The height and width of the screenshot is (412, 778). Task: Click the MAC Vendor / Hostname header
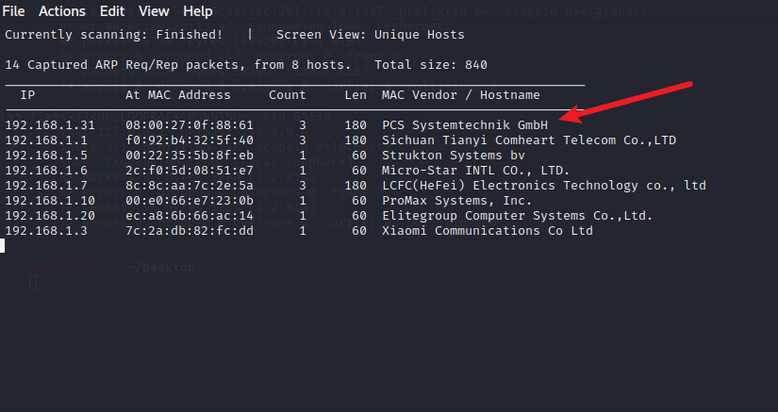pos(461,94)
